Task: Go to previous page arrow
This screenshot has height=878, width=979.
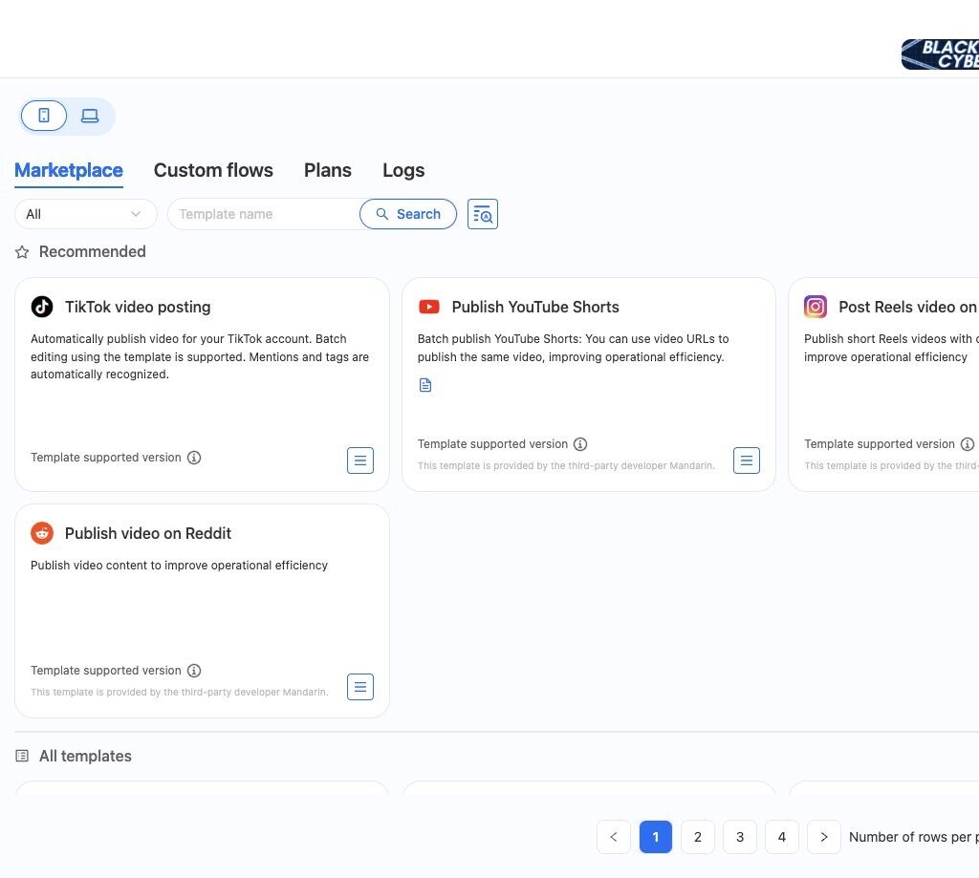Action: pyautogui.click(x=614, y=837)
